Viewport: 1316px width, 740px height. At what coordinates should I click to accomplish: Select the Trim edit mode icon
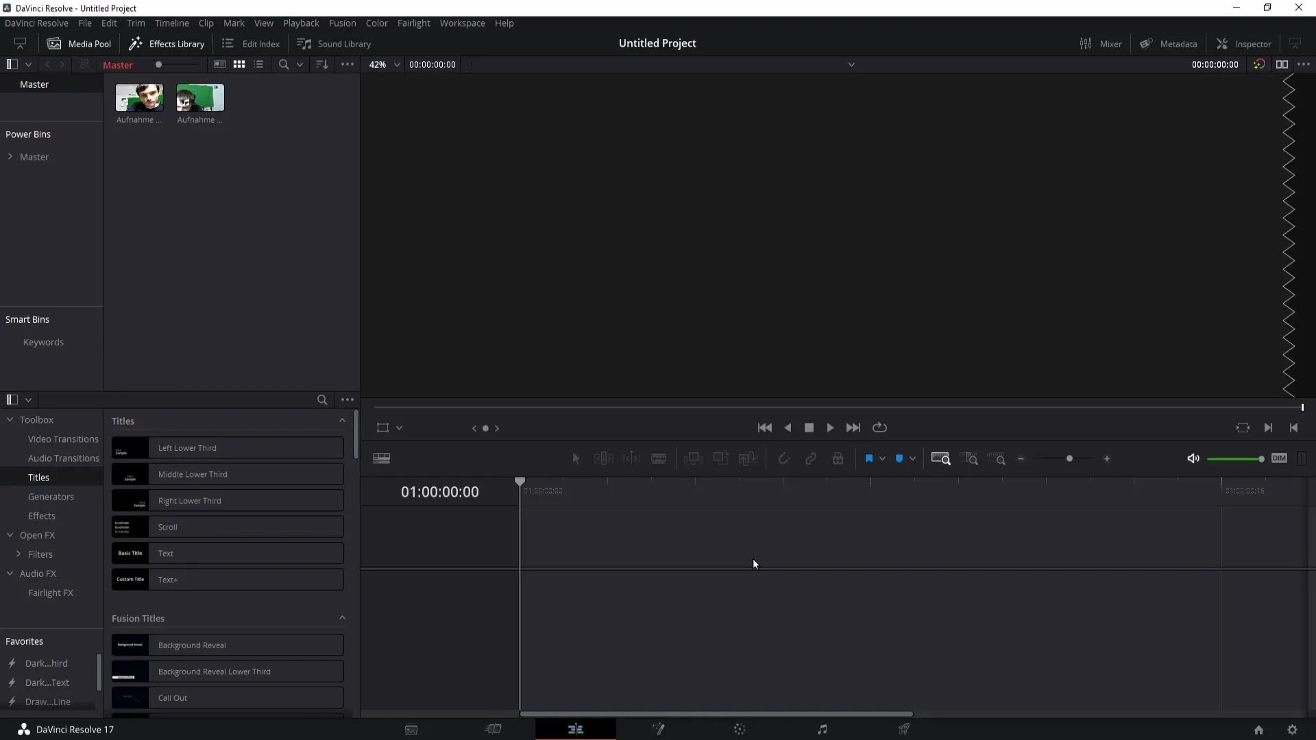604,459
